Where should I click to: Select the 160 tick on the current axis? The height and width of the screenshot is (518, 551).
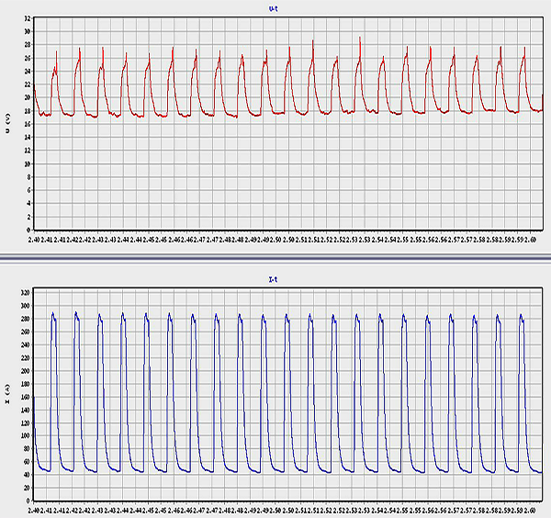[25, 397]
